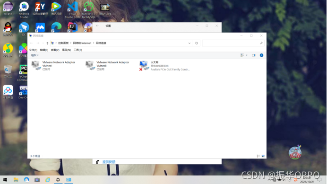Click 网络和 Internet breadcrumb segment
The image size is (327, 184).
[x=82, y=43]
